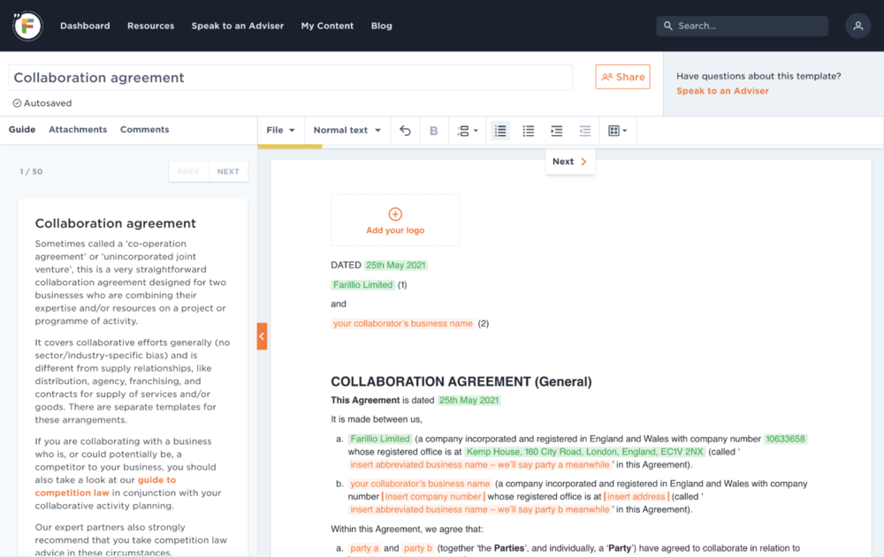Click collaborator's business name field next to (2)

[402, 323]
